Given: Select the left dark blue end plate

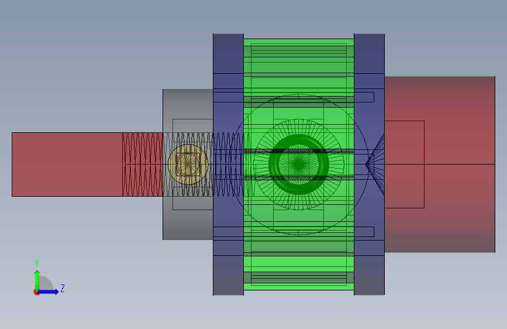Looking at the screenshot, I should [x=228, y=164].
